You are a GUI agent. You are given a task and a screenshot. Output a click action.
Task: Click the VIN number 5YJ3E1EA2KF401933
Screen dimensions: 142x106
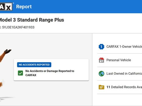(x=18, y=27)
